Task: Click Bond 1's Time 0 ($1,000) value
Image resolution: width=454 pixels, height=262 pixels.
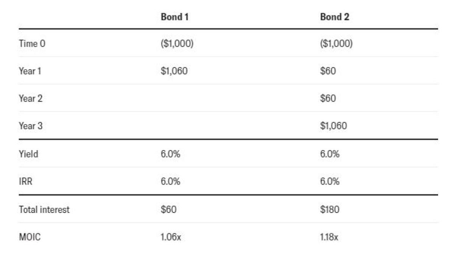Action: point(177,44)
